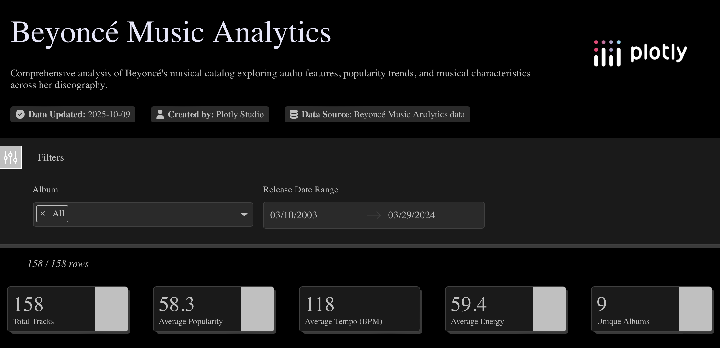This screenshot has height=348, width=720.
Task: Select the Average Popularity card
Action: coord(214,309)
